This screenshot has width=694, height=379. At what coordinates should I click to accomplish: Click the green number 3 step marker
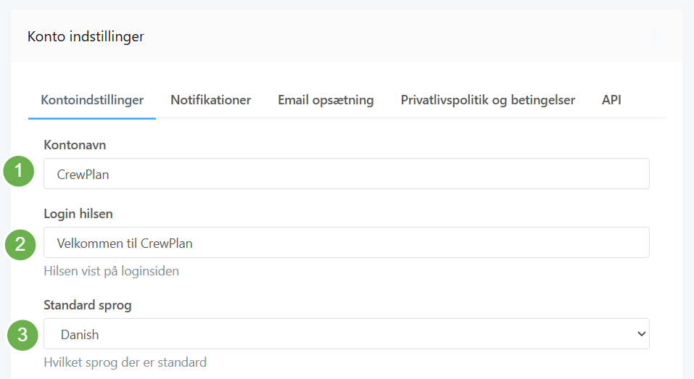(x=22, y=336)
